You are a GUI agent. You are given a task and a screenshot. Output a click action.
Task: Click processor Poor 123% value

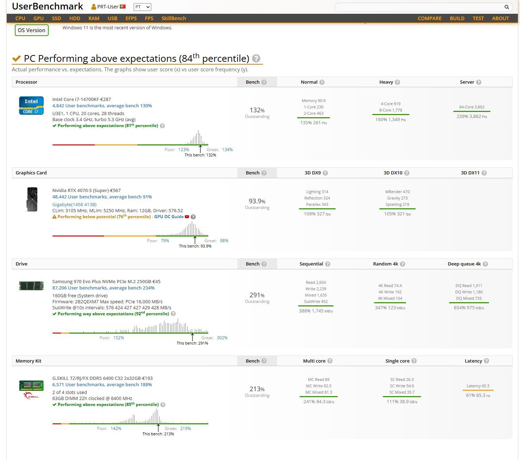tap(184, 150)
